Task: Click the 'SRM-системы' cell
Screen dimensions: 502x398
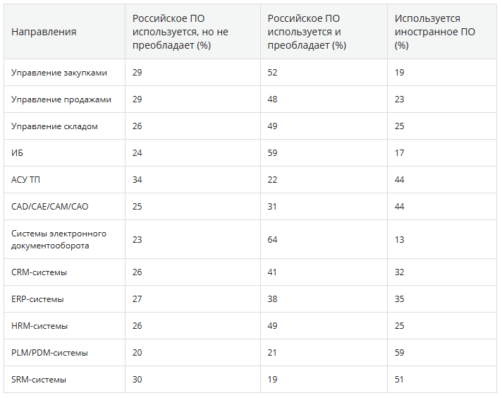Action: (39, 379)
